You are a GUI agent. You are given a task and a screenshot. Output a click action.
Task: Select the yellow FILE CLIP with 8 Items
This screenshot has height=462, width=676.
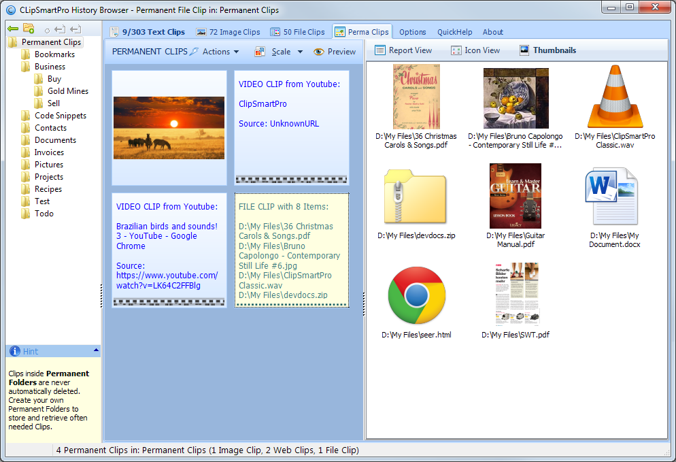pos(292,250)
